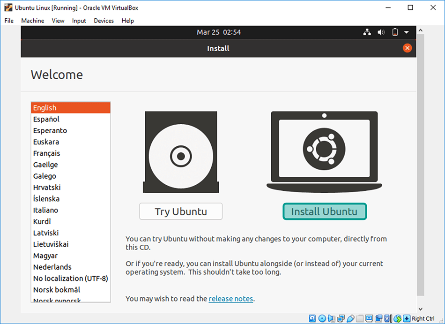This screenshot has height=324, width=445.
Task: Open the File menu
Action: 9,21
